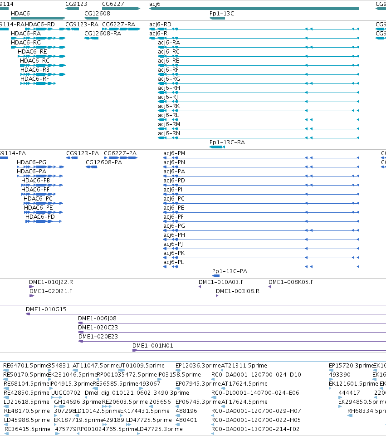Click EST RC0-DA0001-120700-024-D10
The image size is (386, 436).
256,375
